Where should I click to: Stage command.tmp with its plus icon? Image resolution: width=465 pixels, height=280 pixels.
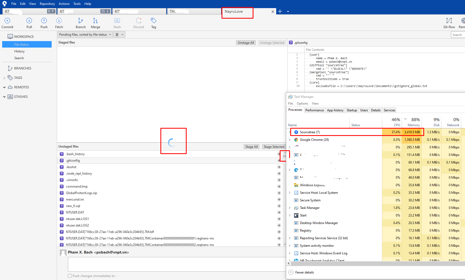point(279,186)
